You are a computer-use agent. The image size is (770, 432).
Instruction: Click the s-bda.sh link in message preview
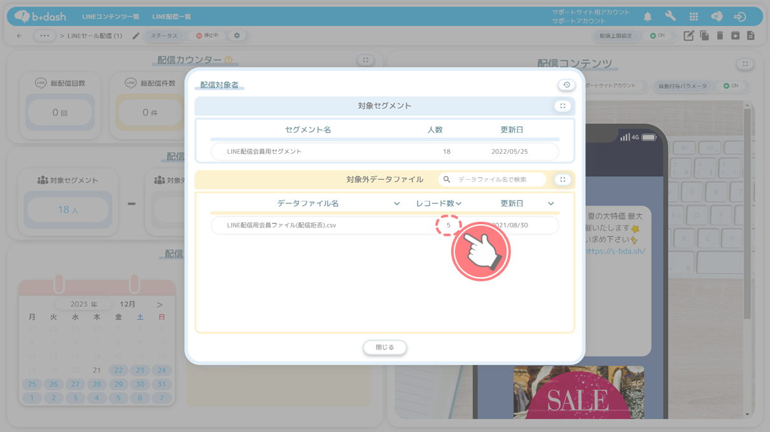(x=615, y=251)
